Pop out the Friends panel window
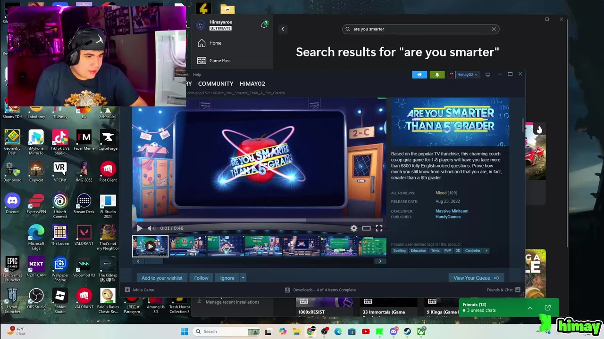 coord(548,308)
